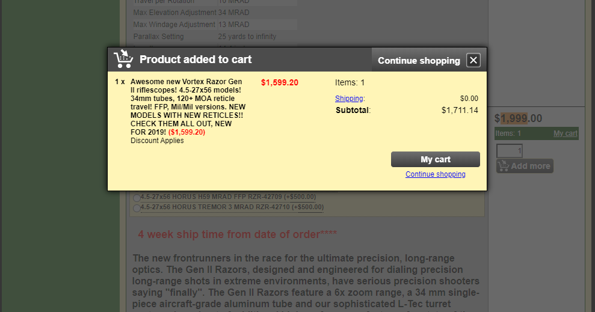Click the $1,999.00 product price

click(x=518, y=118)
